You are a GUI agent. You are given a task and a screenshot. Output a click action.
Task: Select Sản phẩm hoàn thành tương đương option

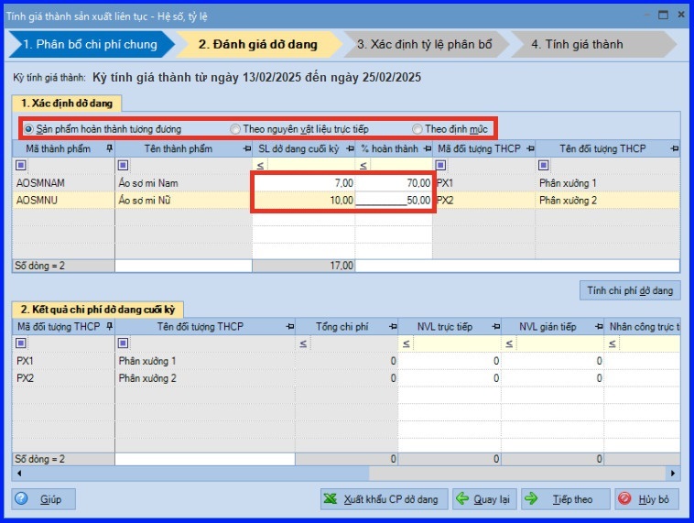click(29, 128)
